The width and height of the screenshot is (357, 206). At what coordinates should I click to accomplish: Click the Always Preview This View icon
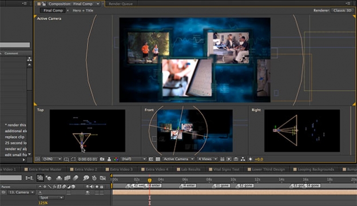tap(37, 159)
